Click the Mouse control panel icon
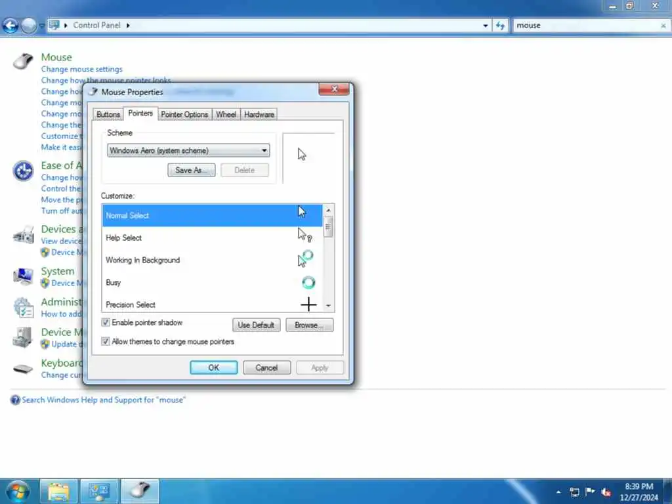The width and height of the screenshot is (672, 504). click(23, 61)
